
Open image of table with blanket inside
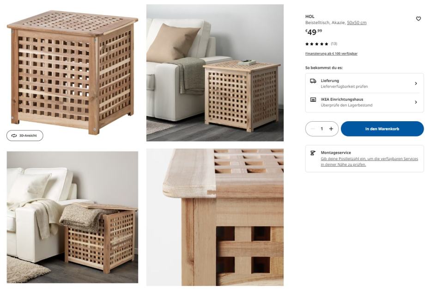(x=73, y=217)
